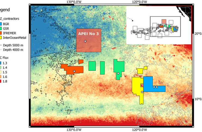Click the white dot in the green GSR area
The width and height of the screenshot is (202, 132).
(118, 73)
